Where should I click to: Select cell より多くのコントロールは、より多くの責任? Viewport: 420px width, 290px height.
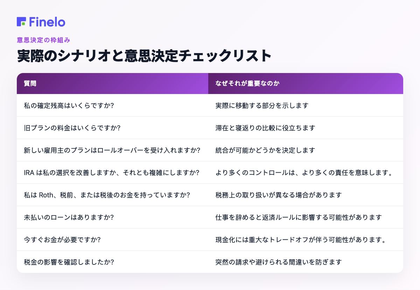pyautogui.click(x=306, y=172)
